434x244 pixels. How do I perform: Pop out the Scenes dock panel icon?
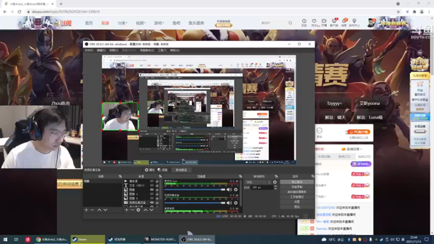click(x=120, y=176)
